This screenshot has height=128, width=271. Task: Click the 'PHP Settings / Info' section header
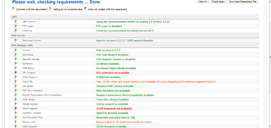(22, 45)
